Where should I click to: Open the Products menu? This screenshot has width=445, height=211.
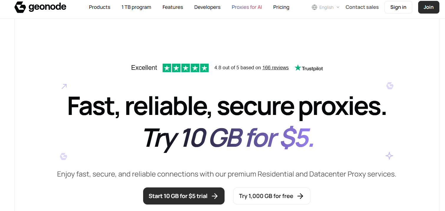pos(99,7)
